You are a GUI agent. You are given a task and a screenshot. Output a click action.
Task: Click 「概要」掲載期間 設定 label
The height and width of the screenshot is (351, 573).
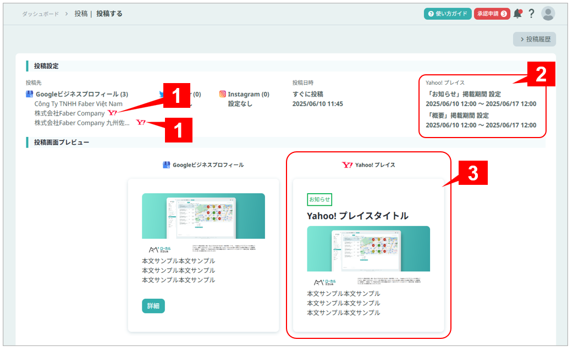pos(457,116)
